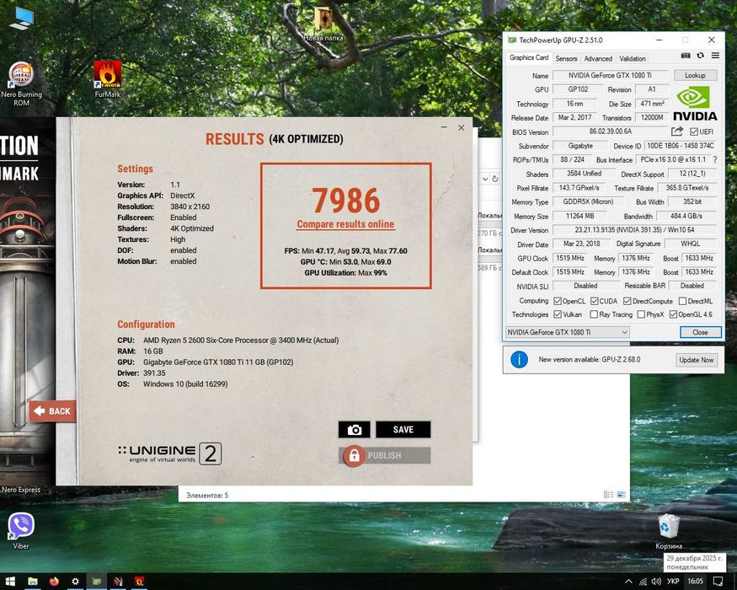Open Viber desktop shortcut
This screenshot has width=737, height=590.
point(21,531)
